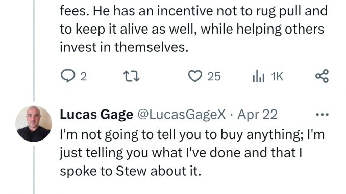Click the line "to keep it alive as well"
Image resolution: width=346 pixels, height=194 pixels.
tap(192, 30)
